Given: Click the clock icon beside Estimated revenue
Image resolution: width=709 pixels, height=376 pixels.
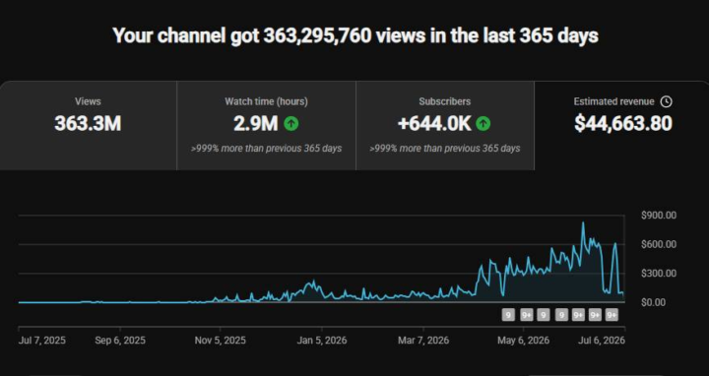Looking at the screenshot, I should [x=666, y=101].
